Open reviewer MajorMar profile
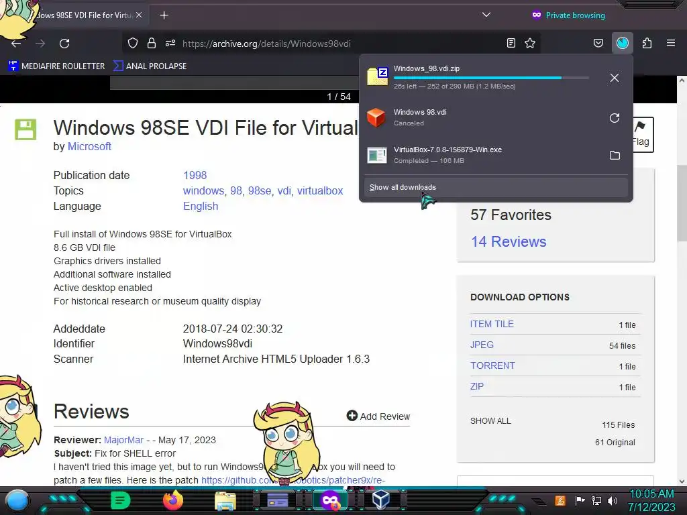This screenshot has height=515, width=687. [x=123, y=440]
